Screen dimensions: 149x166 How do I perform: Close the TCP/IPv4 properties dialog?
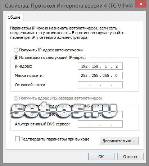point(141,4)
